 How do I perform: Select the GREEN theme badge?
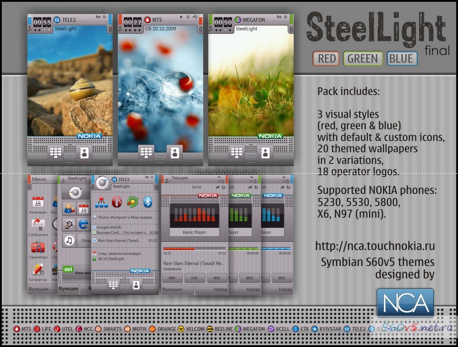(x=363, y=59)
